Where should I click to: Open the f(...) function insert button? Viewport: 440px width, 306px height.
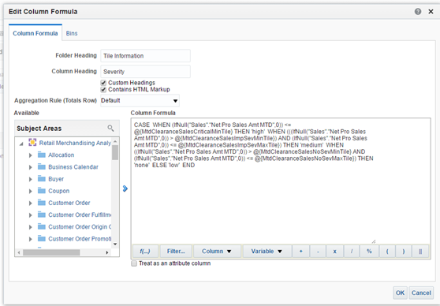[145, 252]
